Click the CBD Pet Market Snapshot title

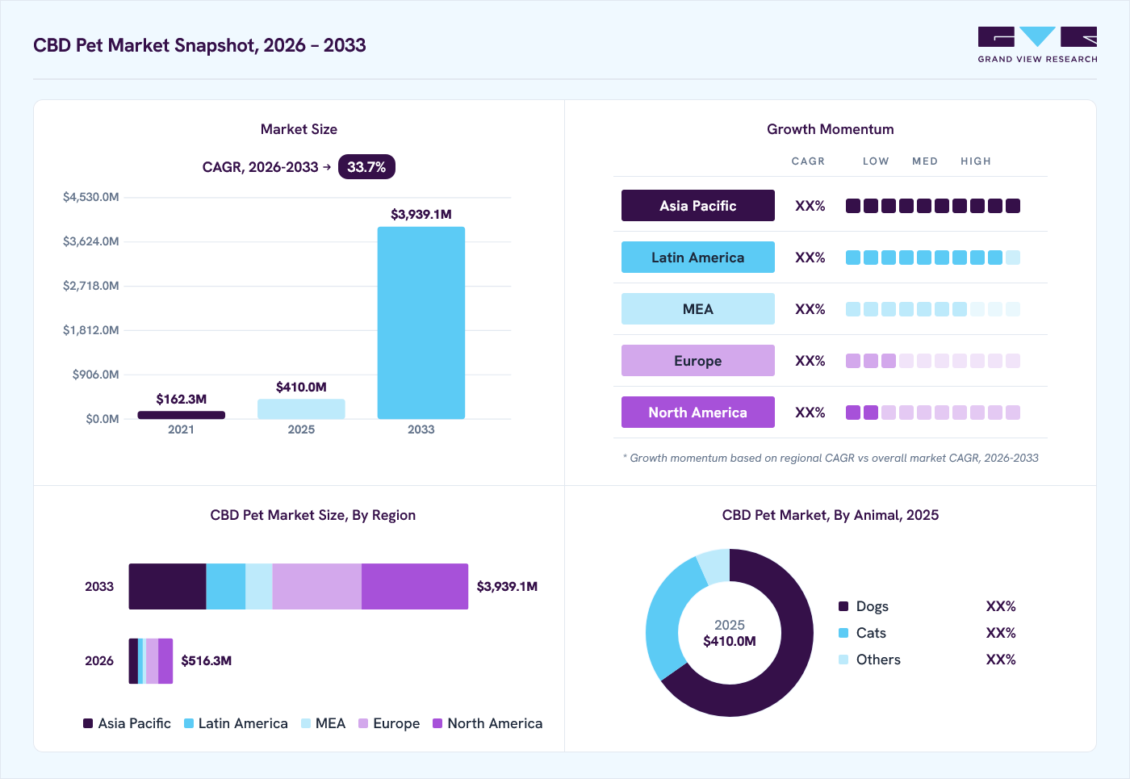[x=199, y=45]
